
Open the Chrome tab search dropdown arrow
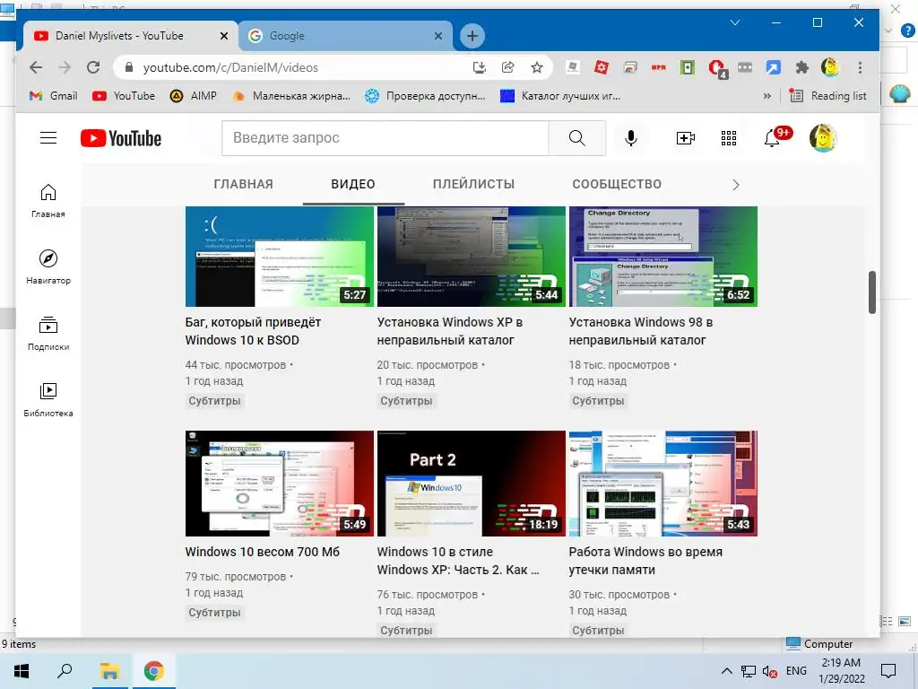(x=735, y=22)
